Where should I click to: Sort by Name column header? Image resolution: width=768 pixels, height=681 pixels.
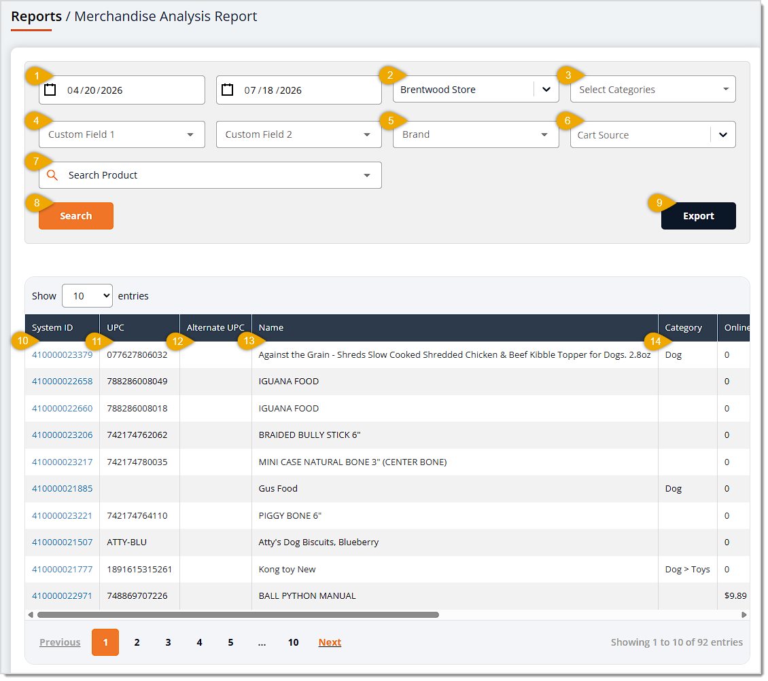455,328
